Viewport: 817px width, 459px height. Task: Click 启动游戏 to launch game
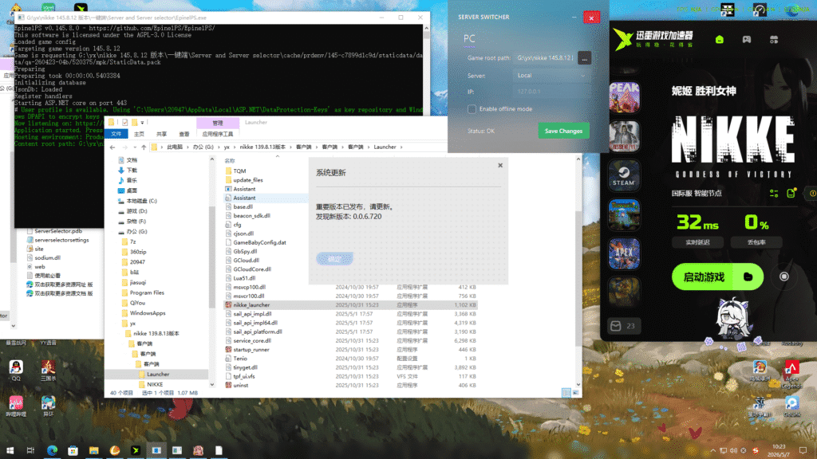click(x=705, y=277)
